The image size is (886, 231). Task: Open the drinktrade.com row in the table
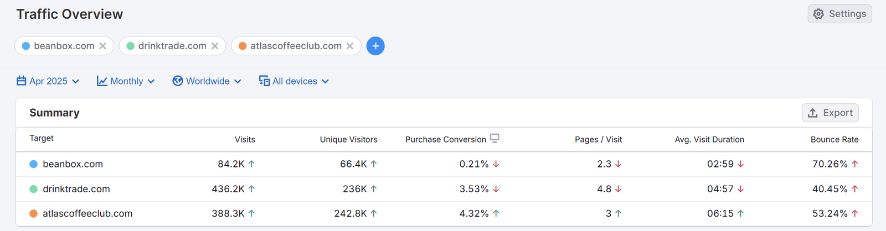click(x=76, y=189)
